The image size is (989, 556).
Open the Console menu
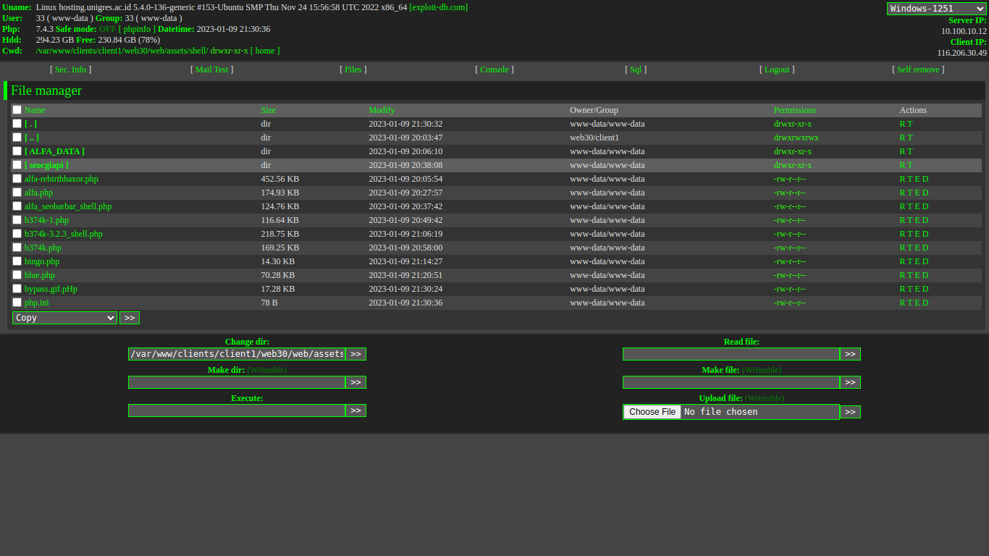(x=494, y=69)
